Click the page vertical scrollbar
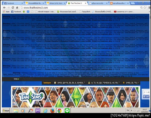The image size is (151, 118). [150, 61]
